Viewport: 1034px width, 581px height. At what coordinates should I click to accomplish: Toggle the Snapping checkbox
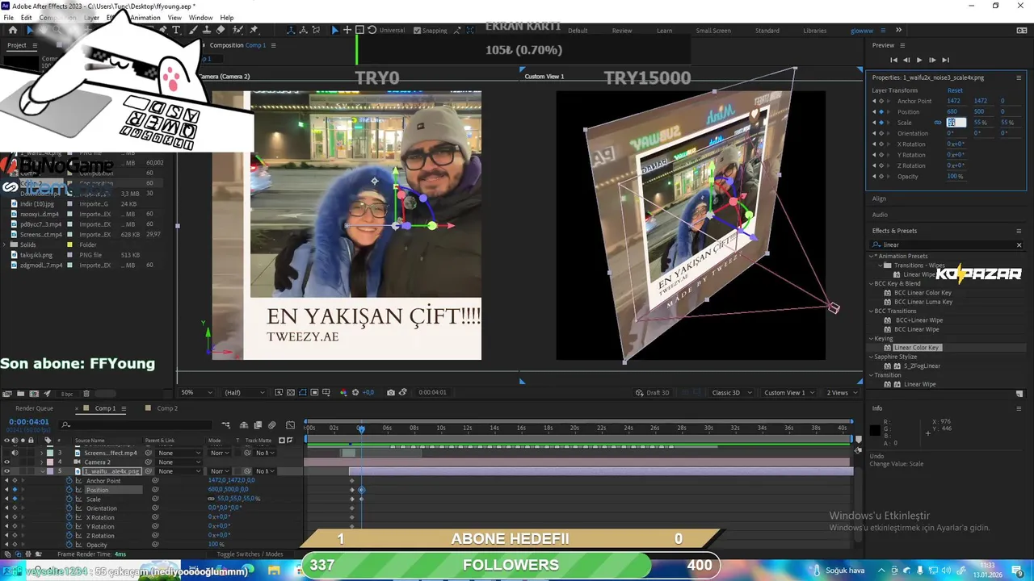(417, 31)
